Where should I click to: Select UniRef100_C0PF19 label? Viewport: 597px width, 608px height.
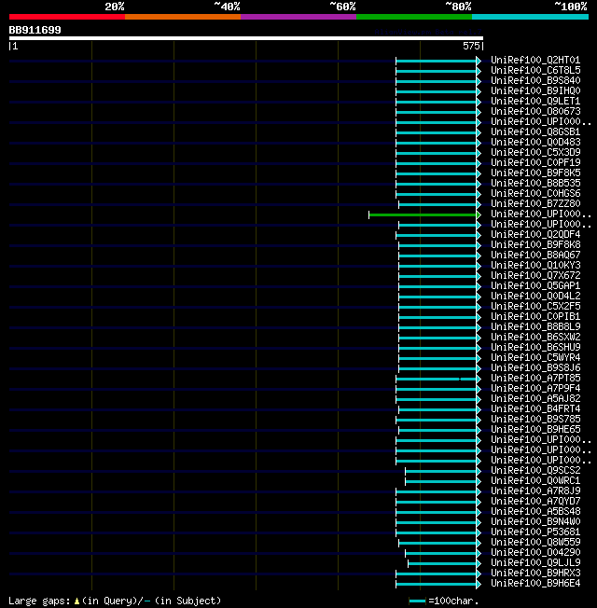pos(535,162)
